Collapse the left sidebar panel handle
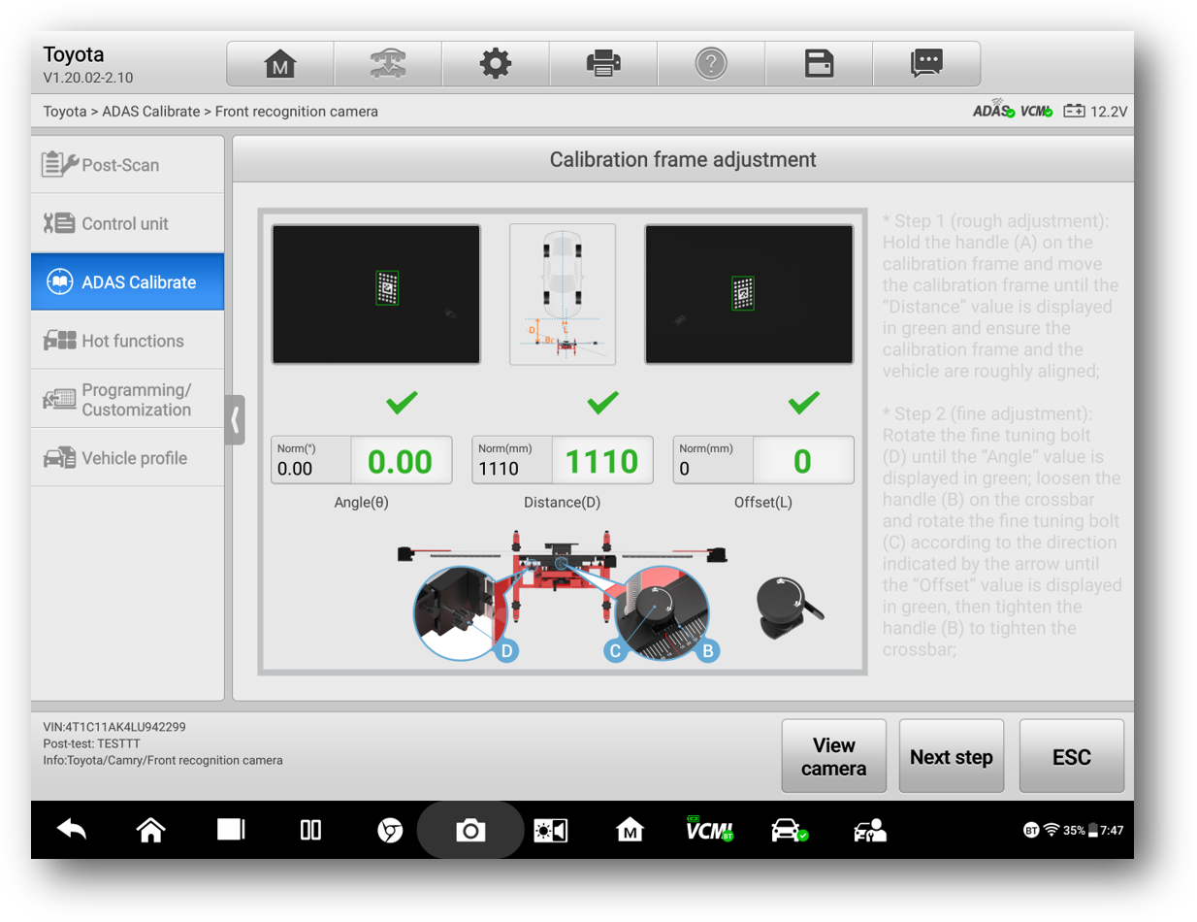This screenshot has width=1197, height=922. 234,420
